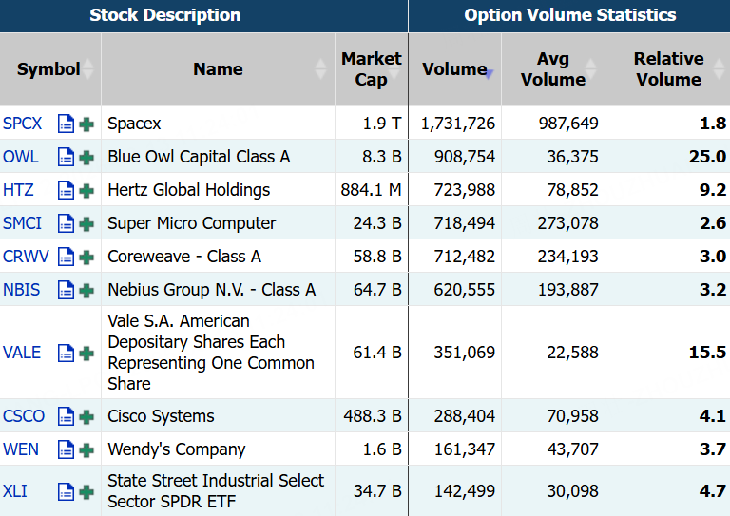730x516 pixels.
Task: Open the document icon for SPCX
Action: pos(66,124)
